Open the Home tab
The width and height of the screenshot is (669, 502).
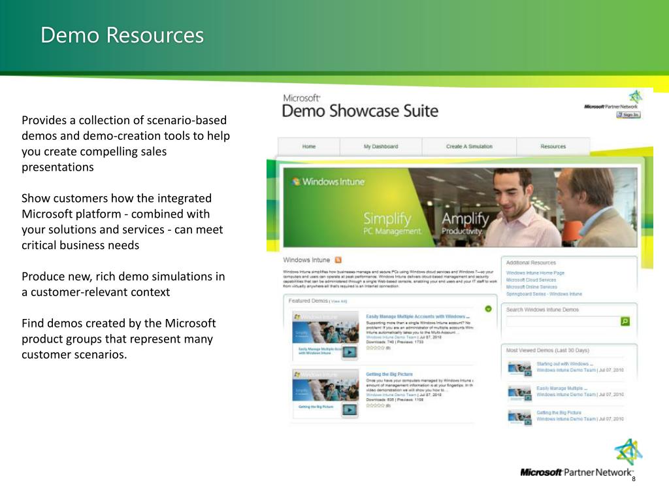click(309, 146)
